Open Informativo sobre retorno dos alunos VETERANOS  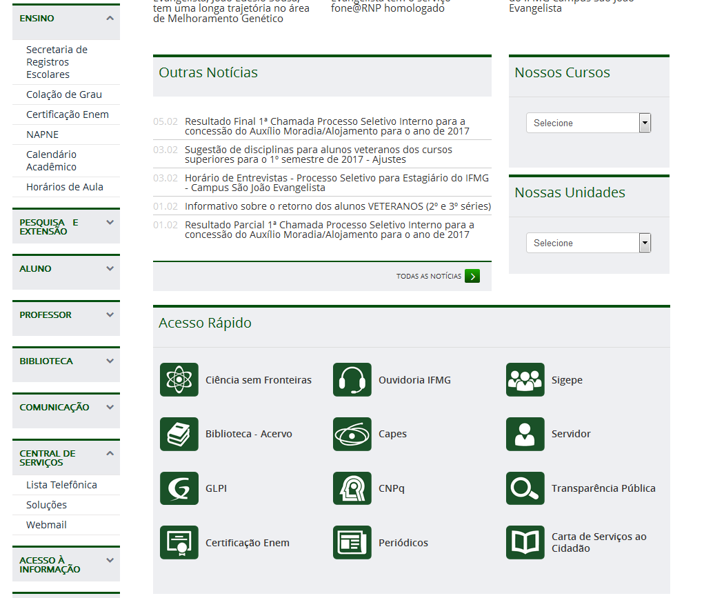[x=338, y=206]
